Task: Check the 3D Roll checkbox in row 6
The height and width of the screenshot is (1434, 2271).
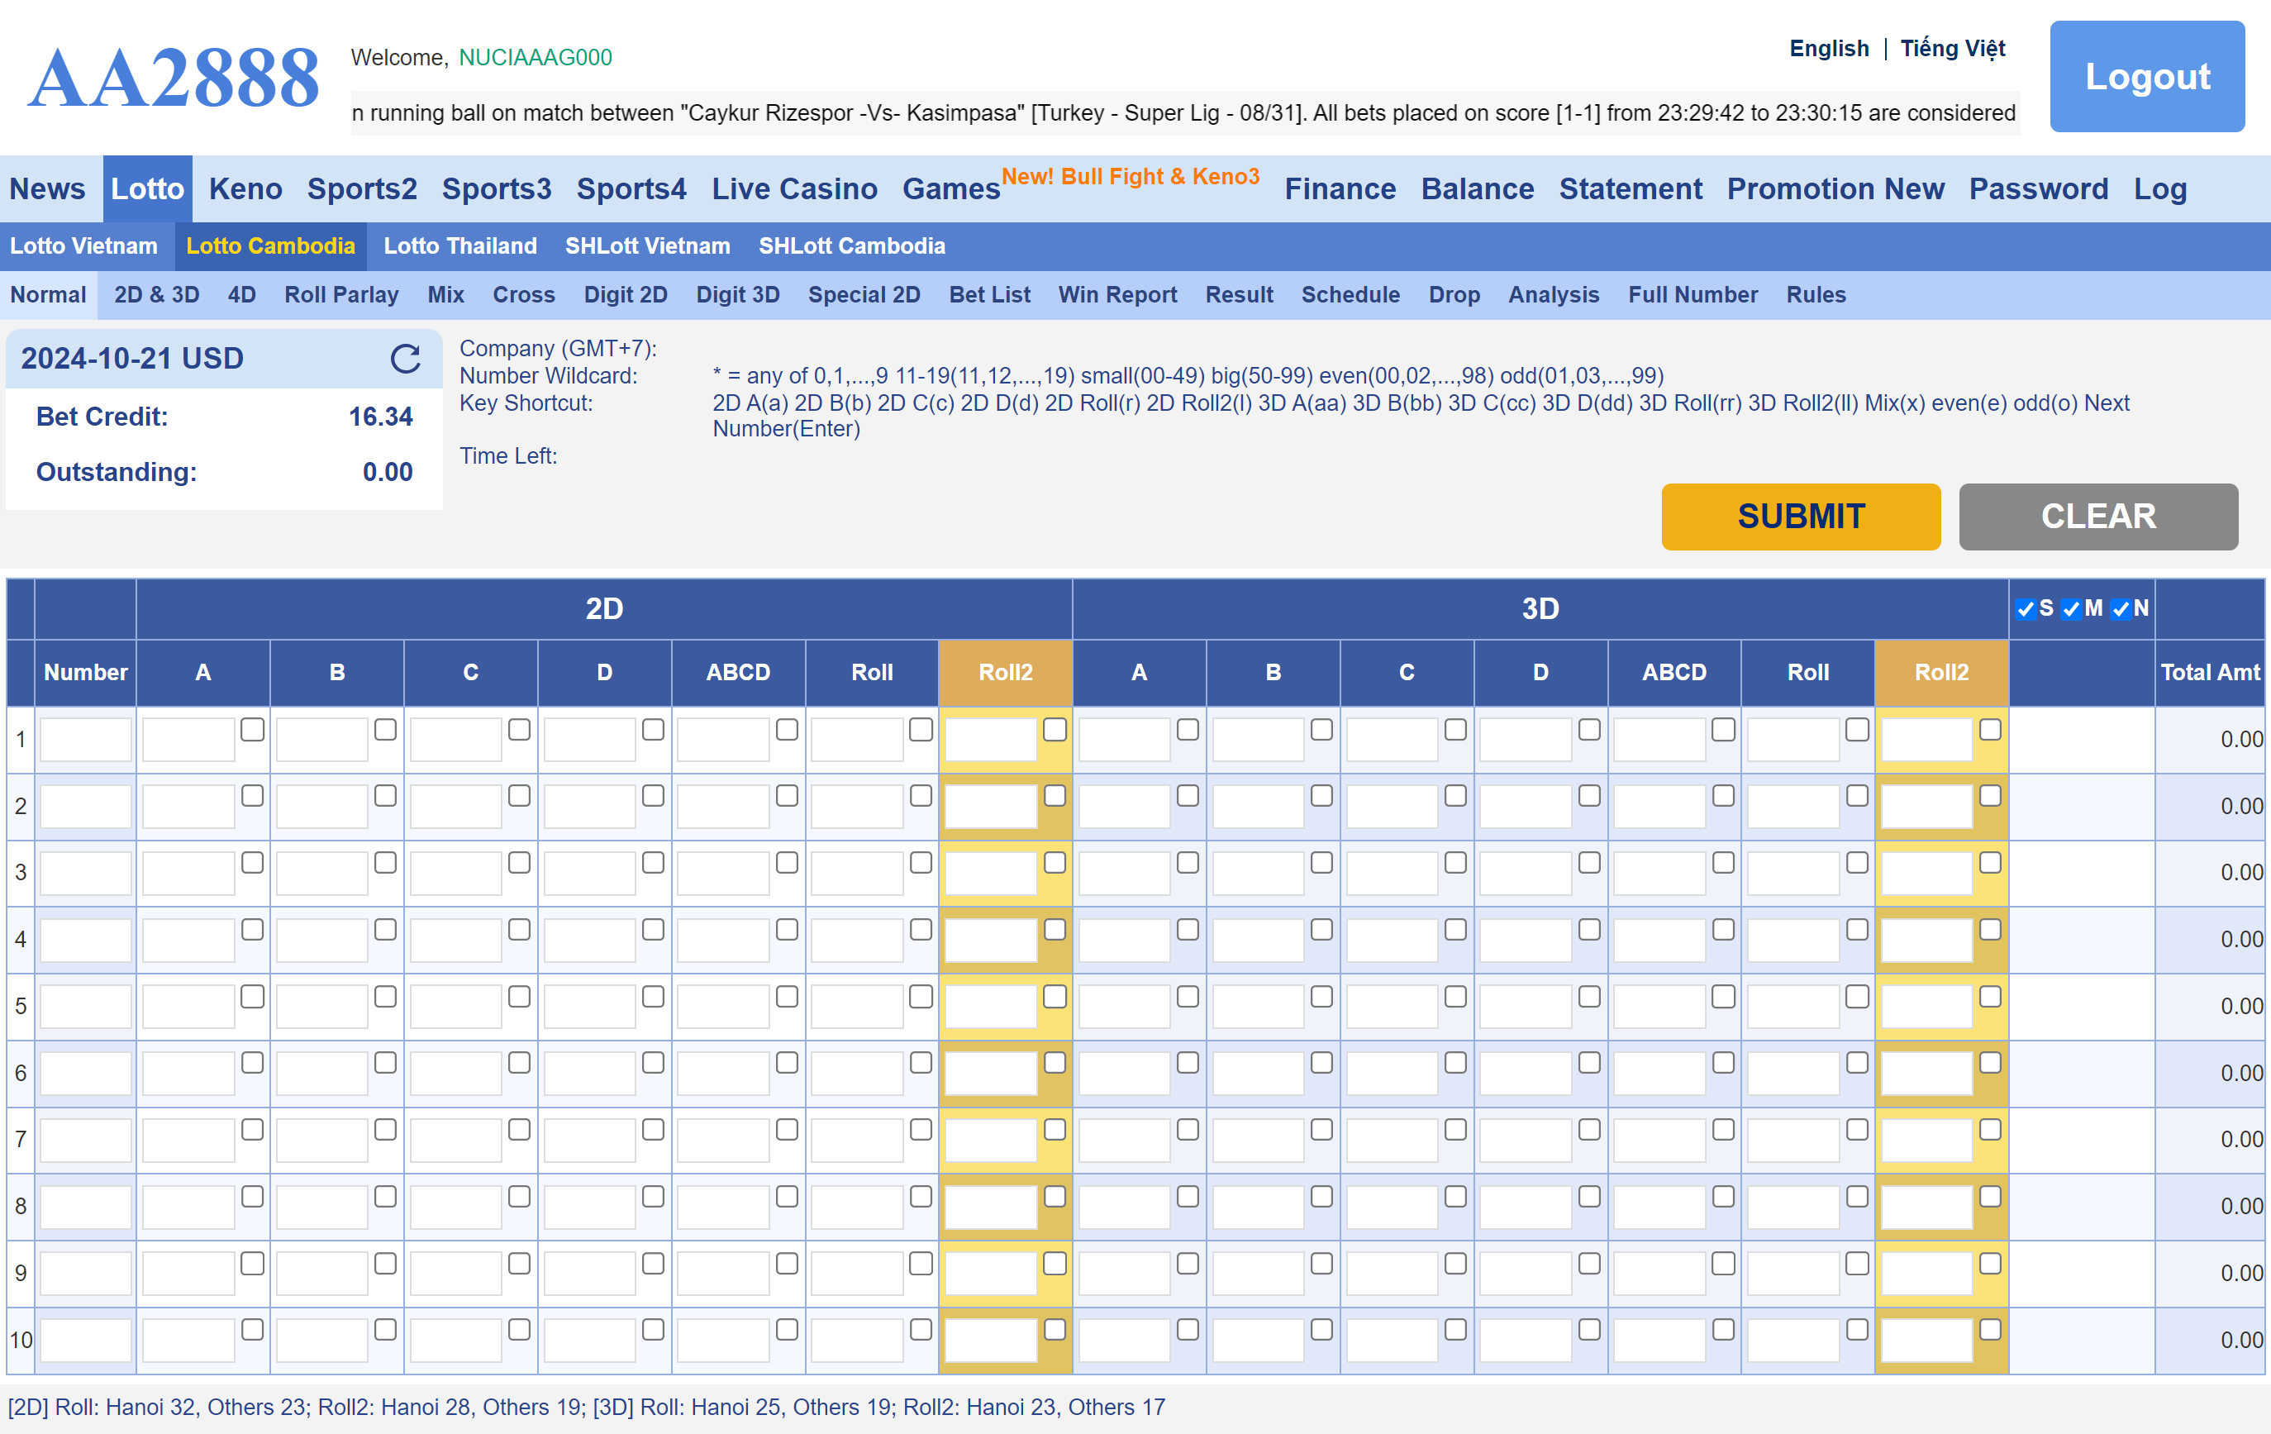Action: 1857,1062
